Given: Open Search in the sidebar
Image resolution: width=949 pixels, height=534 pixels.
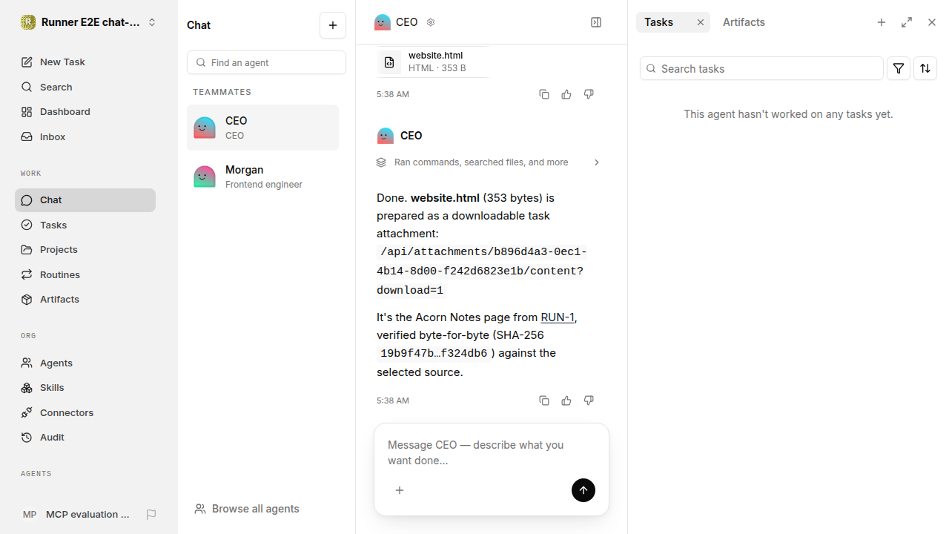Looking at the screenshot, I should tap(85, 87).
